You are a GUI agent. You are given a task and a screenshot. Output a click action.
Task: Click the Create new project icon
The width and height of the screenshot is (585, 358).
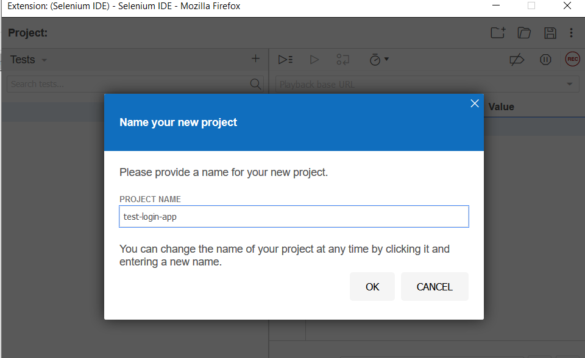(497, 33)
